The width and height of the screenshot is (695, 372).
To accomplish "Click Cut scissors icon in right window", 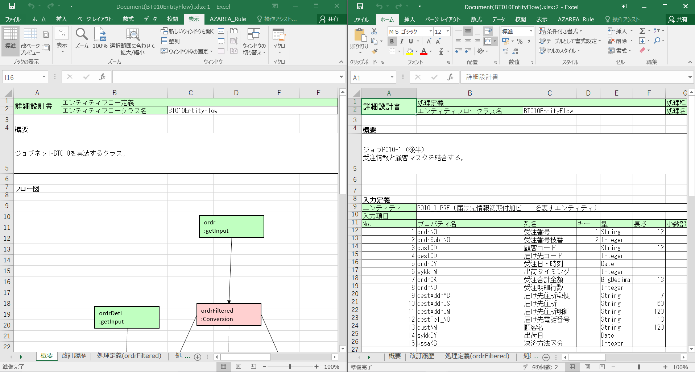I will tap(374, 31).
